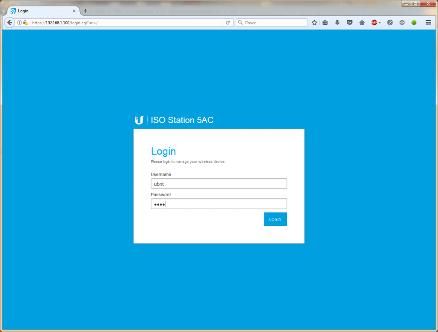Click the insecure connection padlock warning icon
Screen dimensions: 438x332
26,23
